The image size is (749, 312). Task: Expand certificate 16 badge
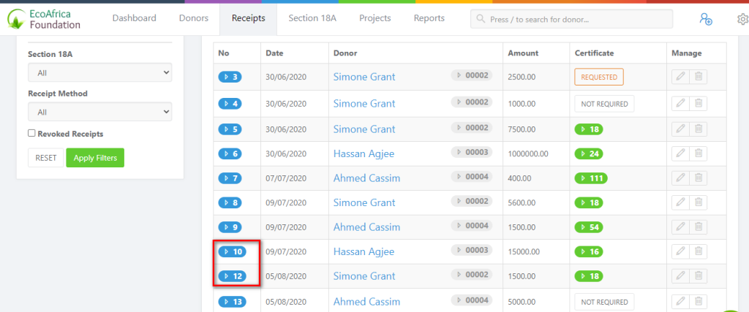(589, 251)
